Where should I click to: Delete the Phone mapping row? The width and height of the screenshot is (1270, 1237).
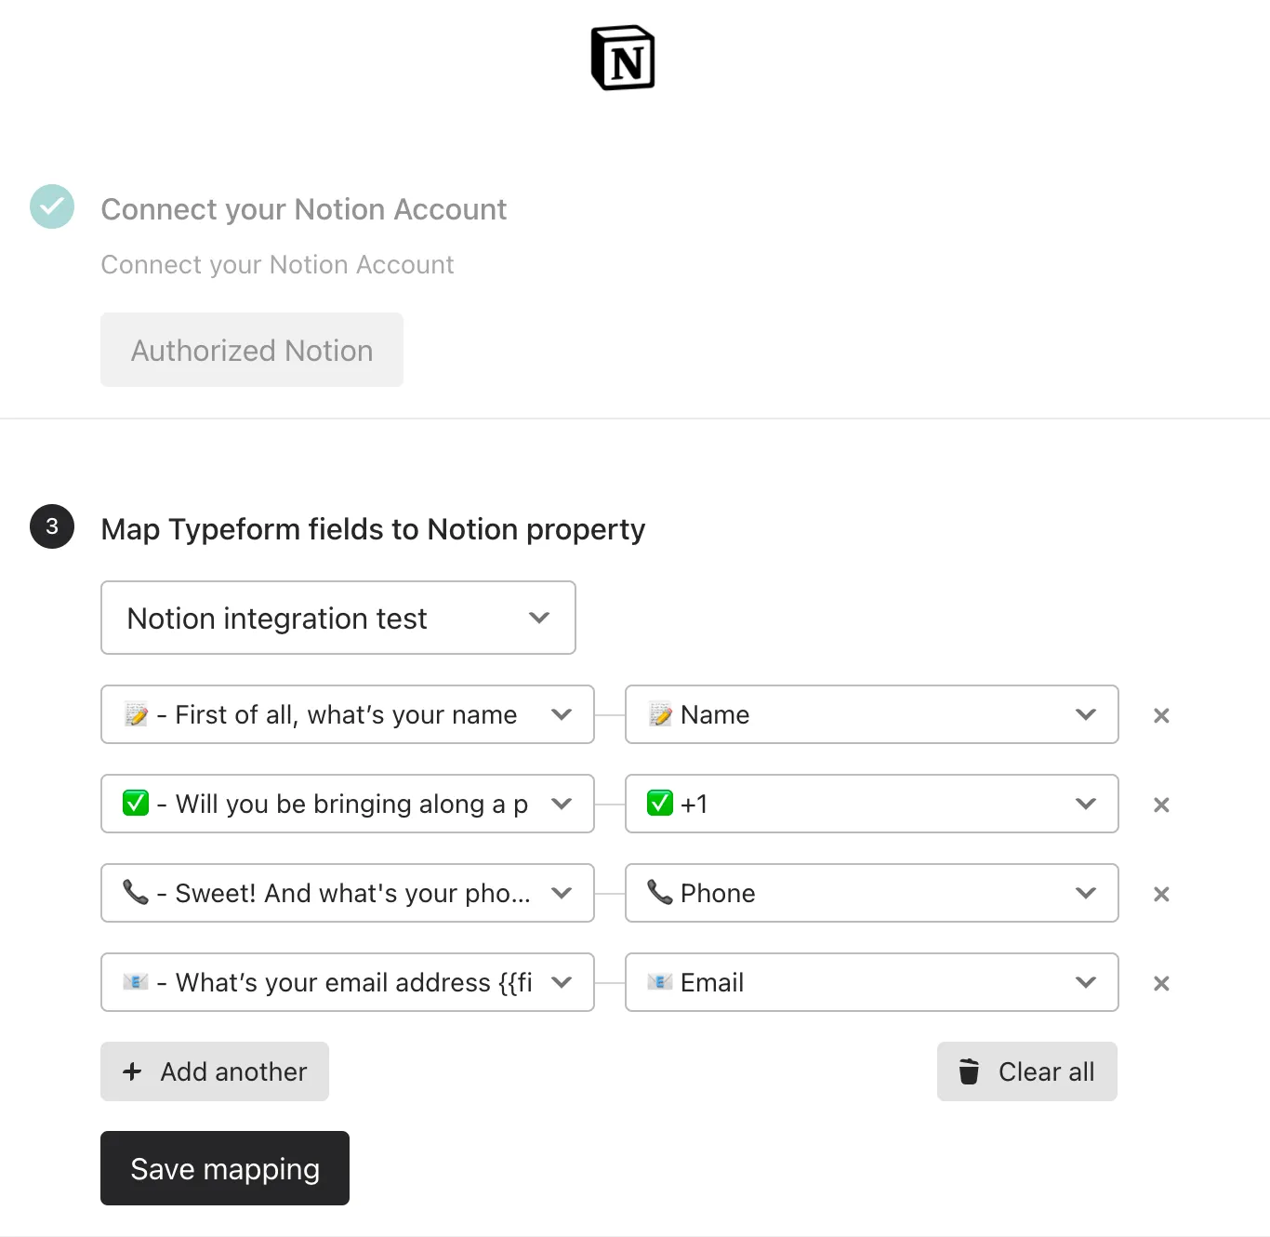click(1161, 894)
